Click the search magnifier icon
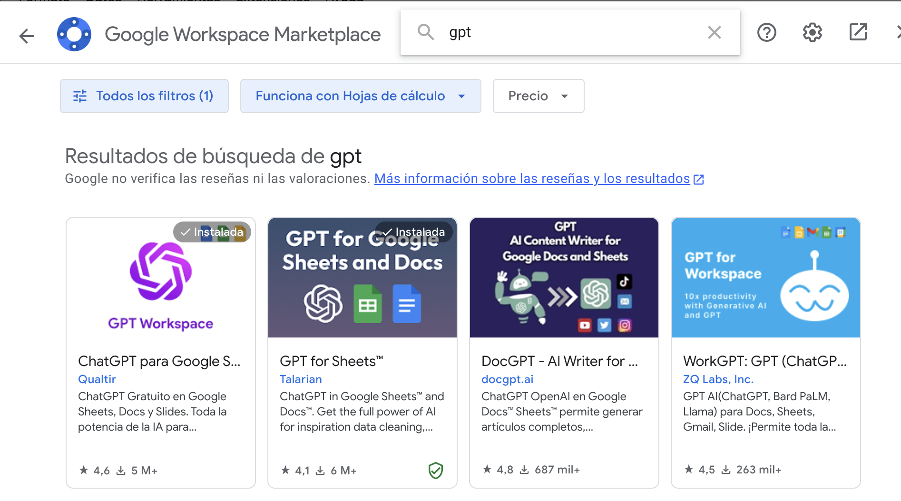The width and height of the screenshot is (901, 501). click(425, 32)
